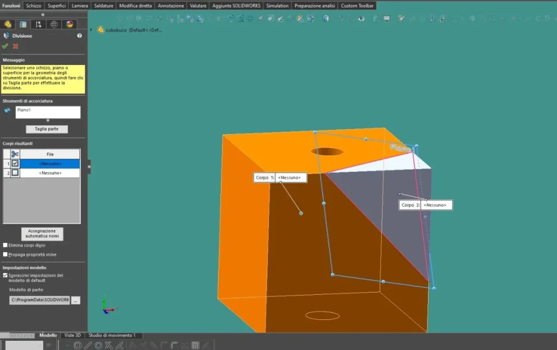Click the Corpo 1 callout Nessuno field

(291, 178)
